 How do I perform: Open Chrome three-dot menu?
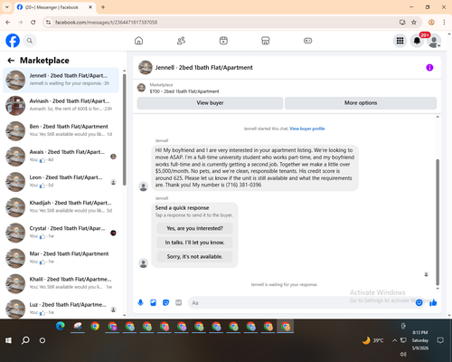tap(444, 23)
